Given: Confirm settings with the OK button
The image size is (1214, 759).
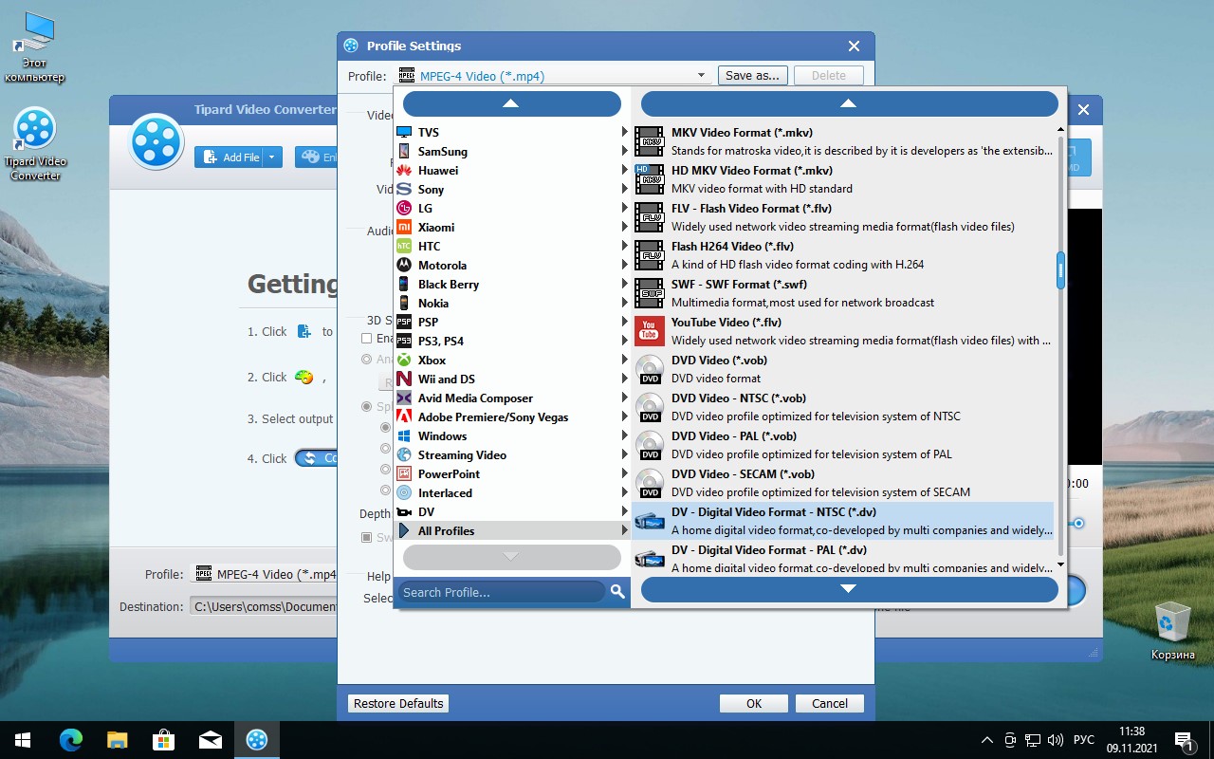Looking at the screenshot, I should [x=754, y=703].
